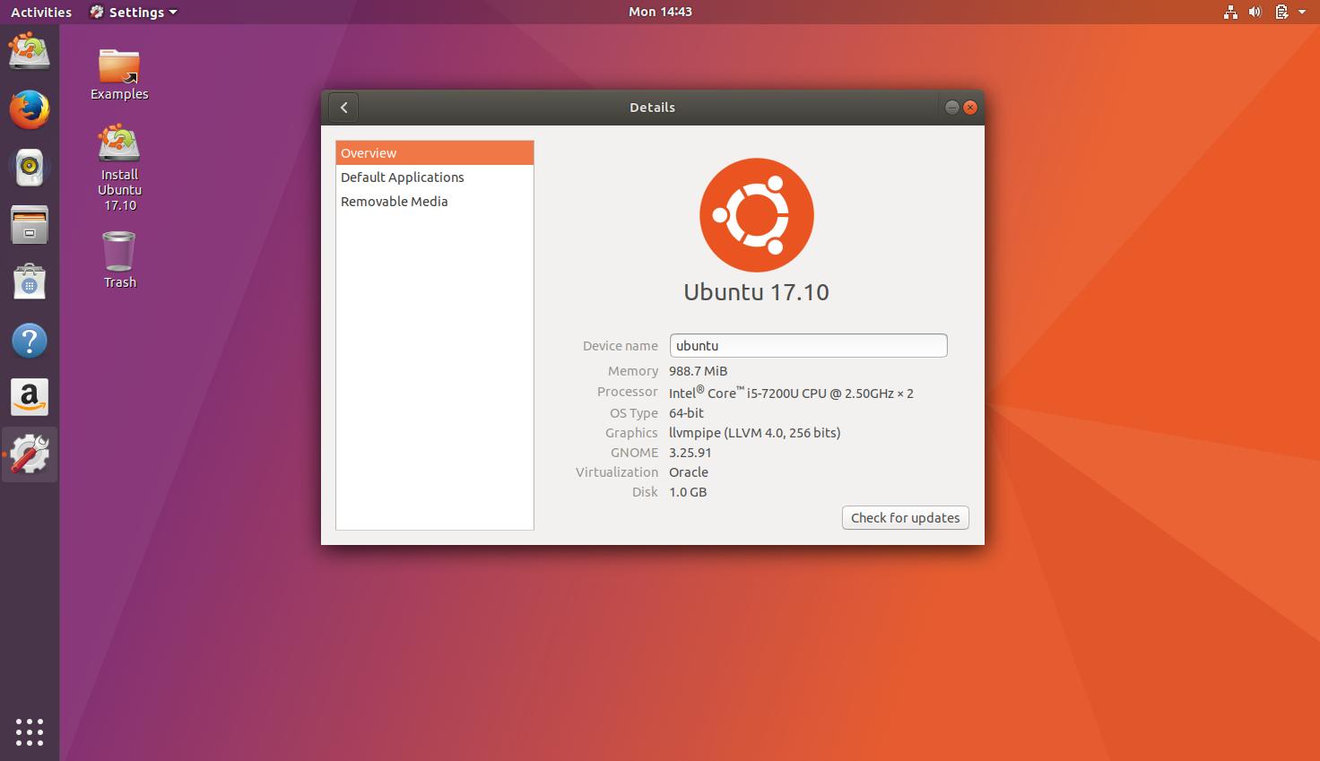The height and width of the screenshot is (761, 1320).
Task: Open System Settings from the dock
Action: click(30, 454)
